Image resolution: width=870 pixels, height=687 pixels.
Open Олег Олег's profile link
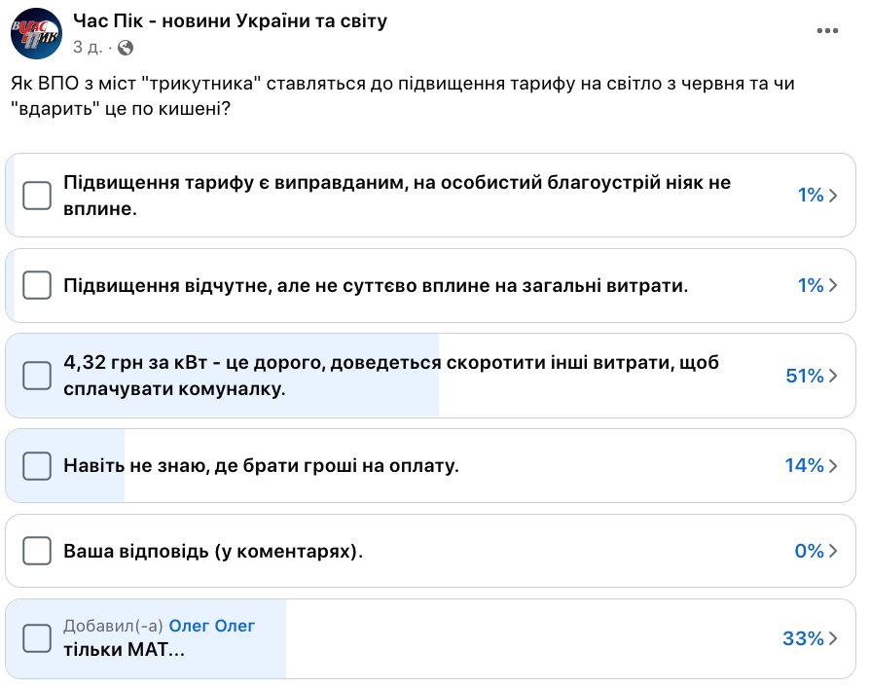[212, 626]
